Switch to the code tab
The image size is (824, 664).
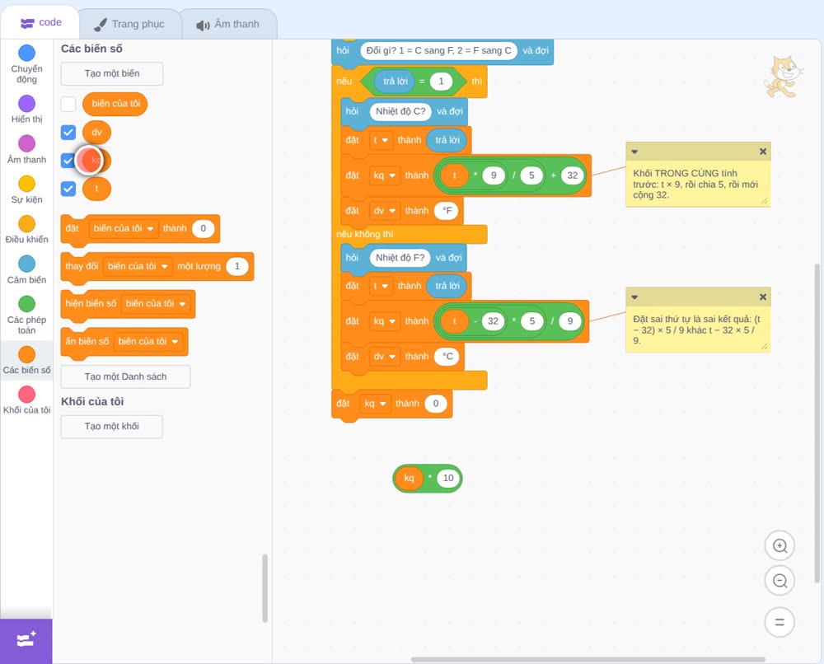pos(40,23)
